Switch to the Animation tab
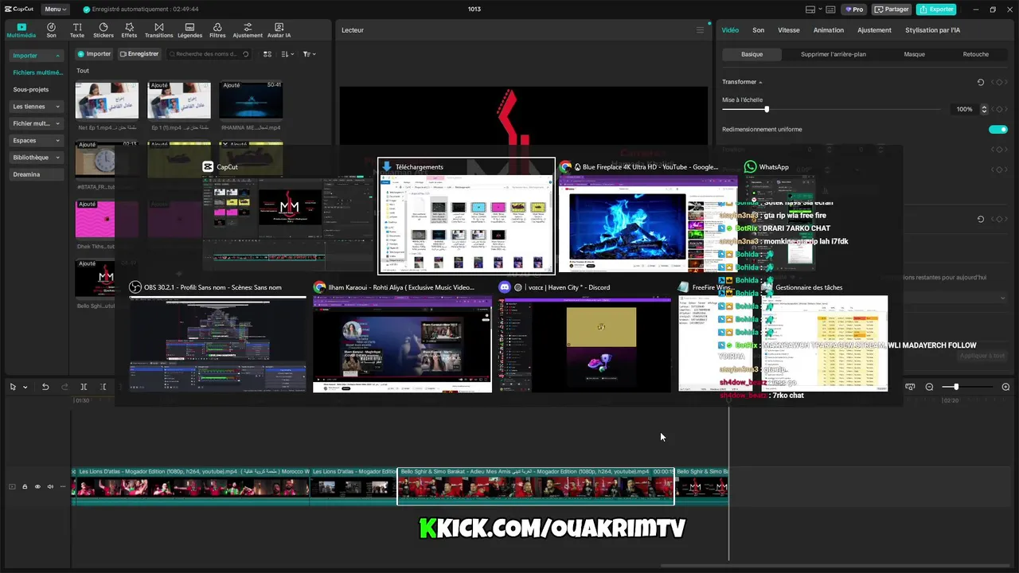The height and width of the screenshot is (573, 1019). pyautogui.click(x=829, y=30)
